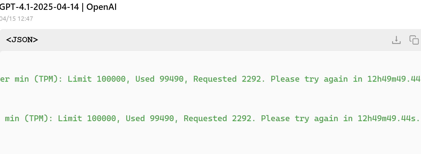Click "12h49m49.44" at end of first line
The width and height of the screenshot is (421, 154).
tap(394, 79)
